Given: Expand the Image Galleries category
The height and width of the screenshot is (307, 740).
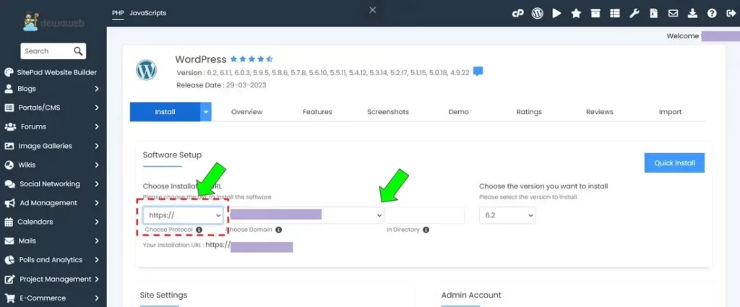Looking at the screenshot, I should tap(52, 146).
